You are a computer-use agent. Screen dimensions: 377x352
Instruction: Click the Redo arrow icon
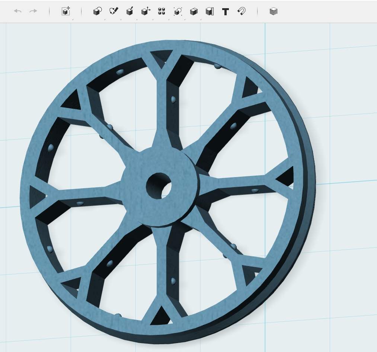33,11
